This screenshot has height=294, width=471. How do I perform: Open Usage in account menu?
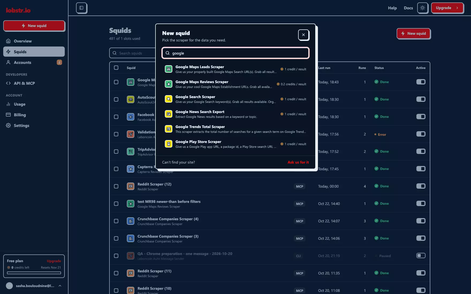[x=34, y=104]
